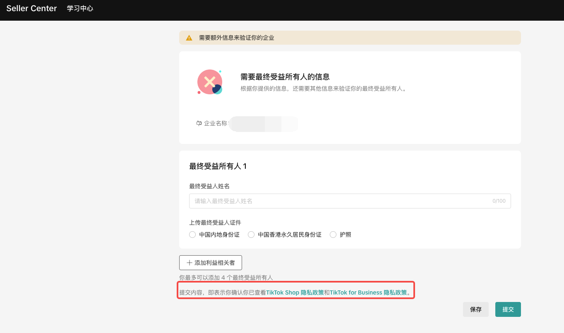Choose the 中国香港永久居民身份证 radio option
The height and width of the screenshot is (333, 564).
click(251, 235)
